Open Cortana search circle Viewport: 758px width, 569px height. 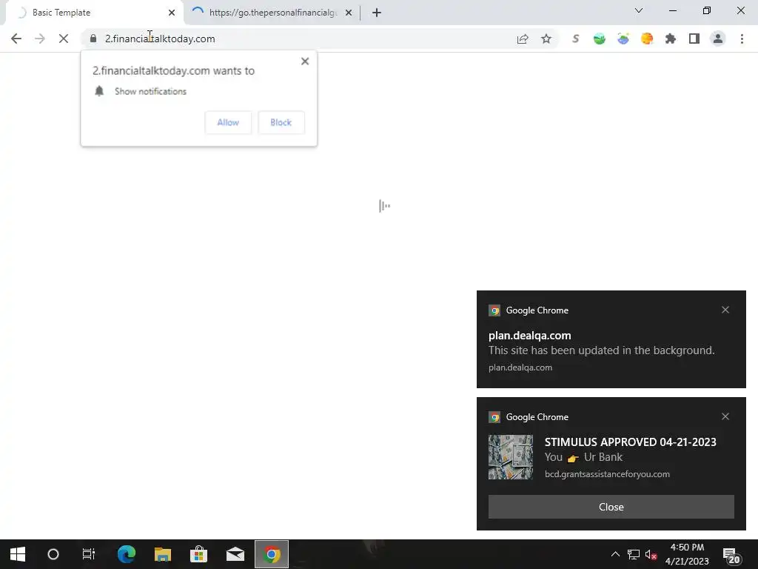53,554
